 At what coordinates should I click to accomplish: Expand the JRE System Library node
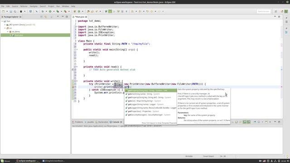point(5,24)
